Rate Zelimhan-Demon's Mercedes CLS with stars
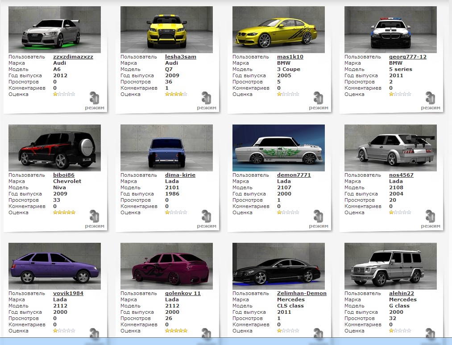452x345 pixels. [x=288, y=331]
